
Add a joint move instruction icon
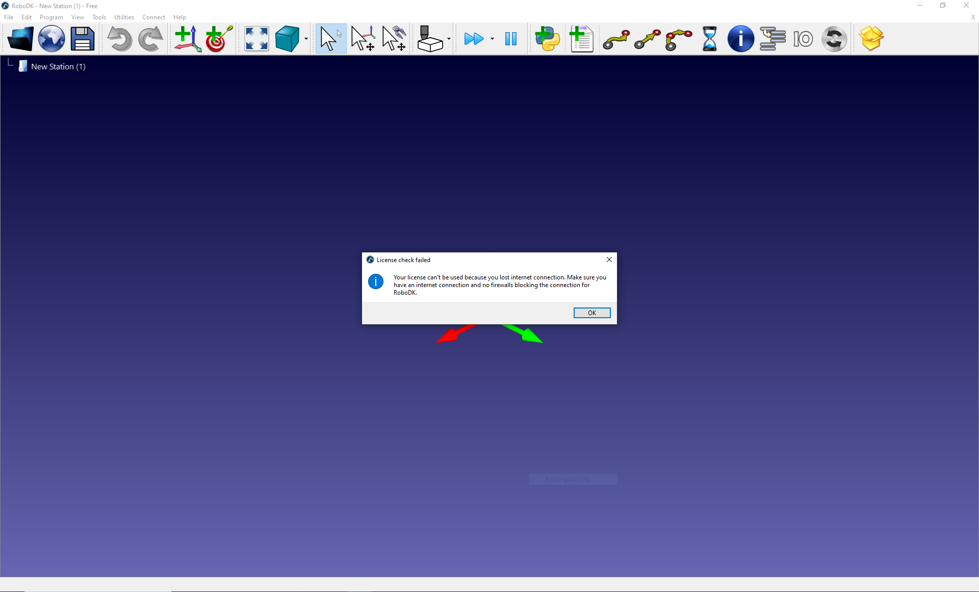pos(616,39)
